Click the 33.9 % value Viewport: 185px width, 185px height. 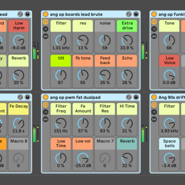click(x=127, y=48)
